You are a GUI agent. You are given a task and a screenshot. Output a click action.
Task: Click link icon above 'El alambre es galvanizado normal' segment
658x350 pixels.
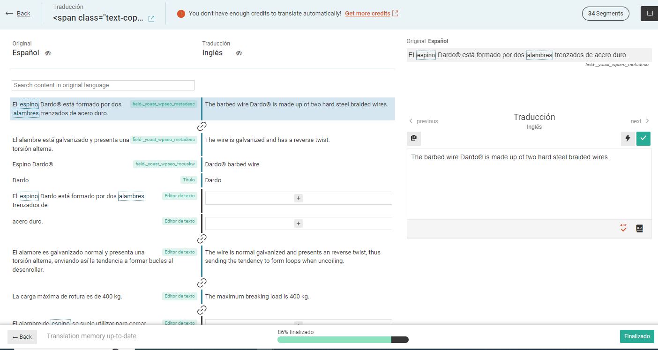[202, 238]
